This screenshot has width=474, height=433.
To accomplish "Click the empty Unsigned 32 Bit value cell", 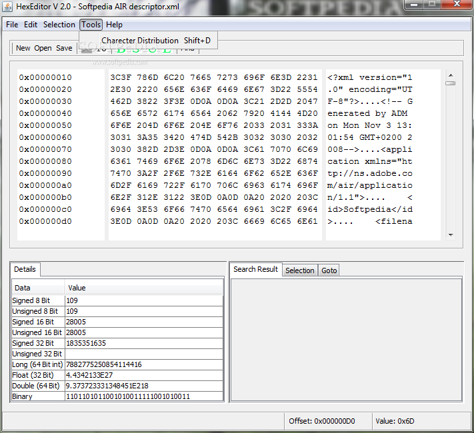I will tap(144, 354).
